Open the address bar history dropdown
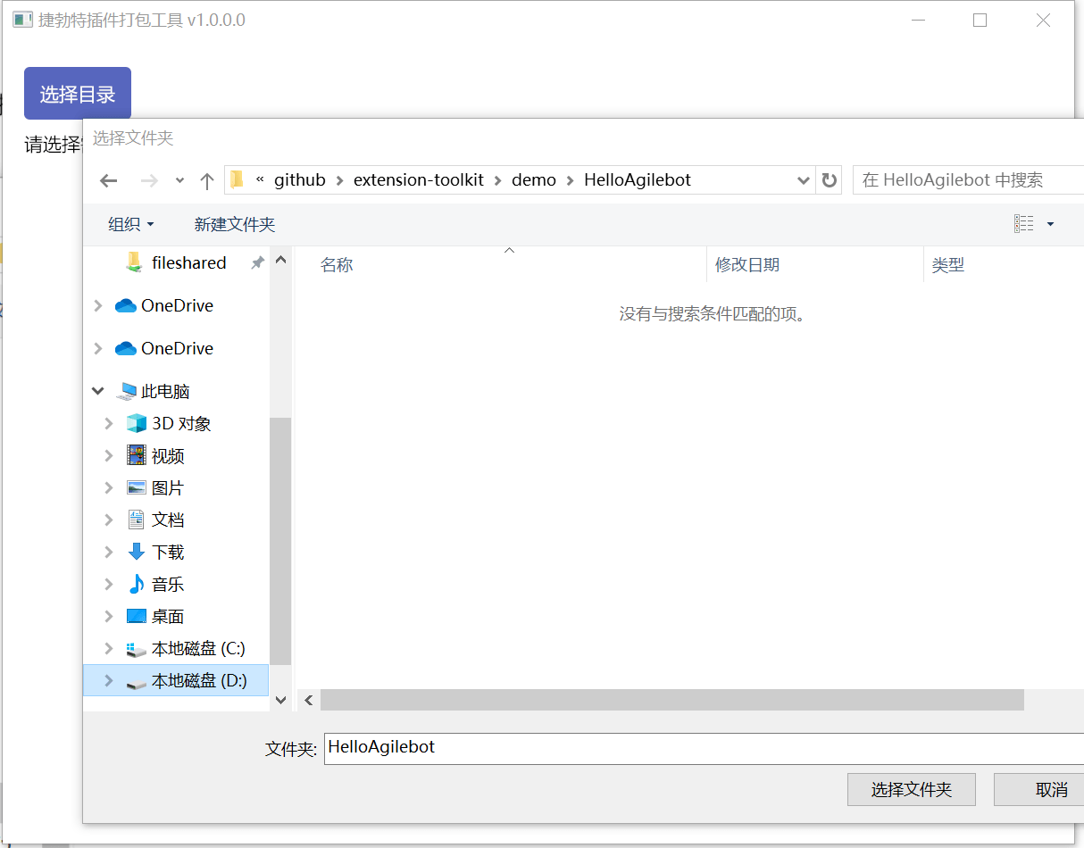The image size is (1084, 848). [802, 180]
